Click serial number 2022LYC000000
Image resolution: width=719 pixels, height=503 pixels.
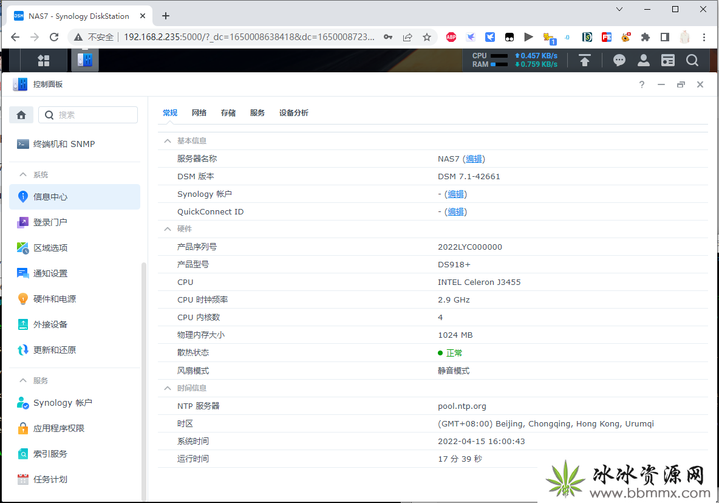[469, 247]
